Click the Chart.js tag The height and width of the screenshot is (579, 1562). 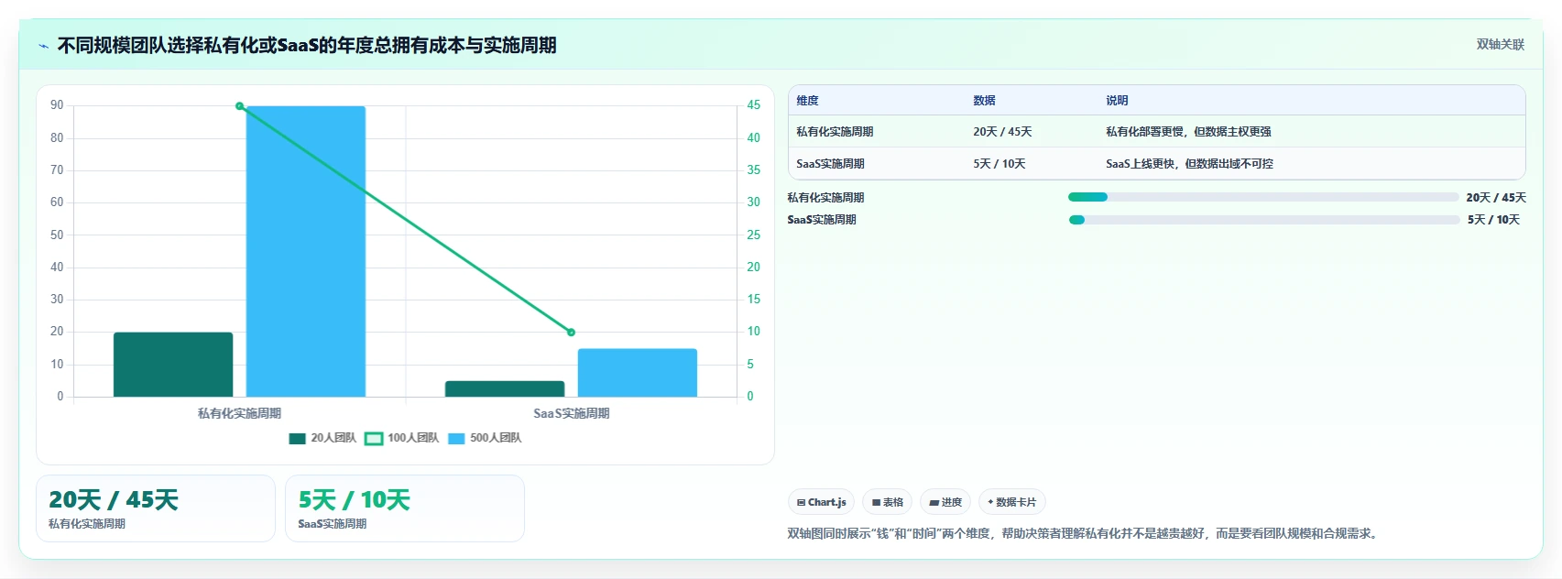821,502
